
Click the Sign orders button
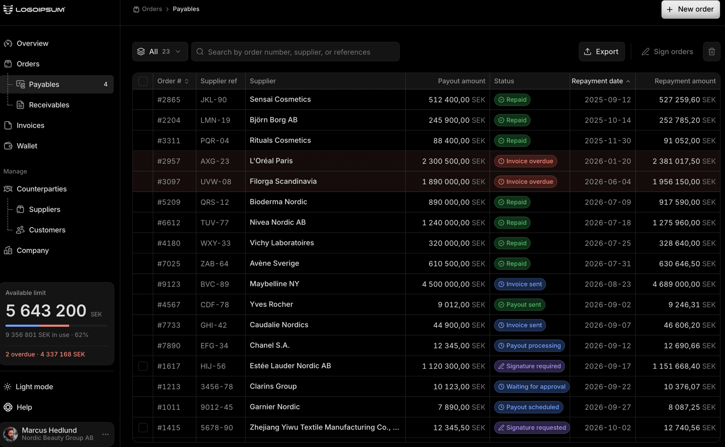(x=667, y=52)
